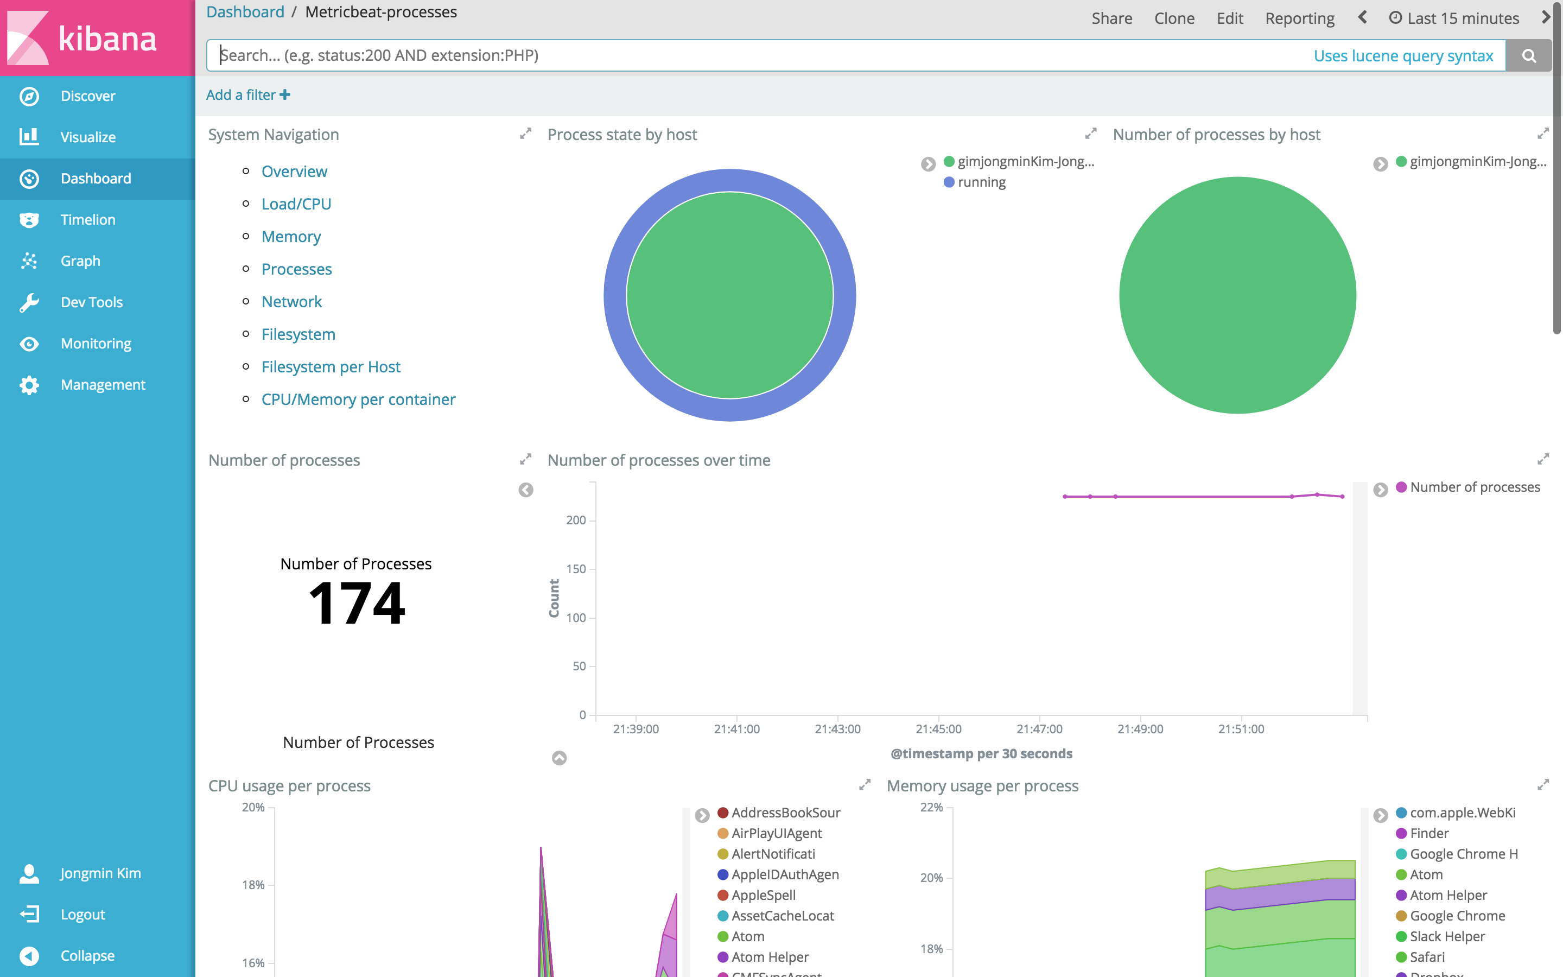
Task: Open the Graph icon in sidebar
Action: coord(29,261)
